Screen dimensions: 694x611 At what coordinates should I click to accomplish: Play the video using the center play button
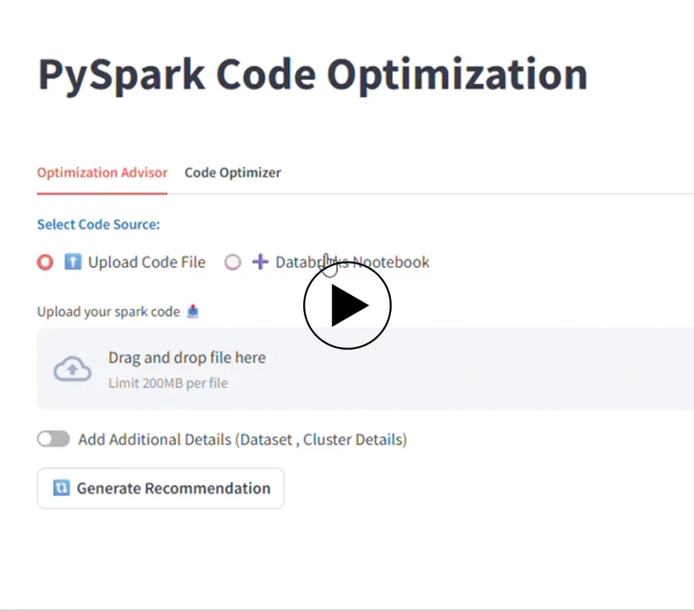(x=347, y=305)
